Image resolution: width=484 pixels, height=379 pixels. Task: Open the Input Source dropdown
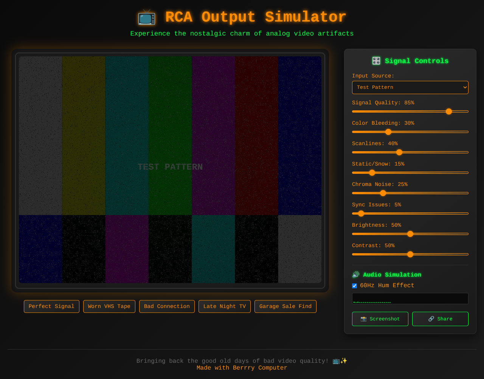pyautogui.click(x=410, y=87)
